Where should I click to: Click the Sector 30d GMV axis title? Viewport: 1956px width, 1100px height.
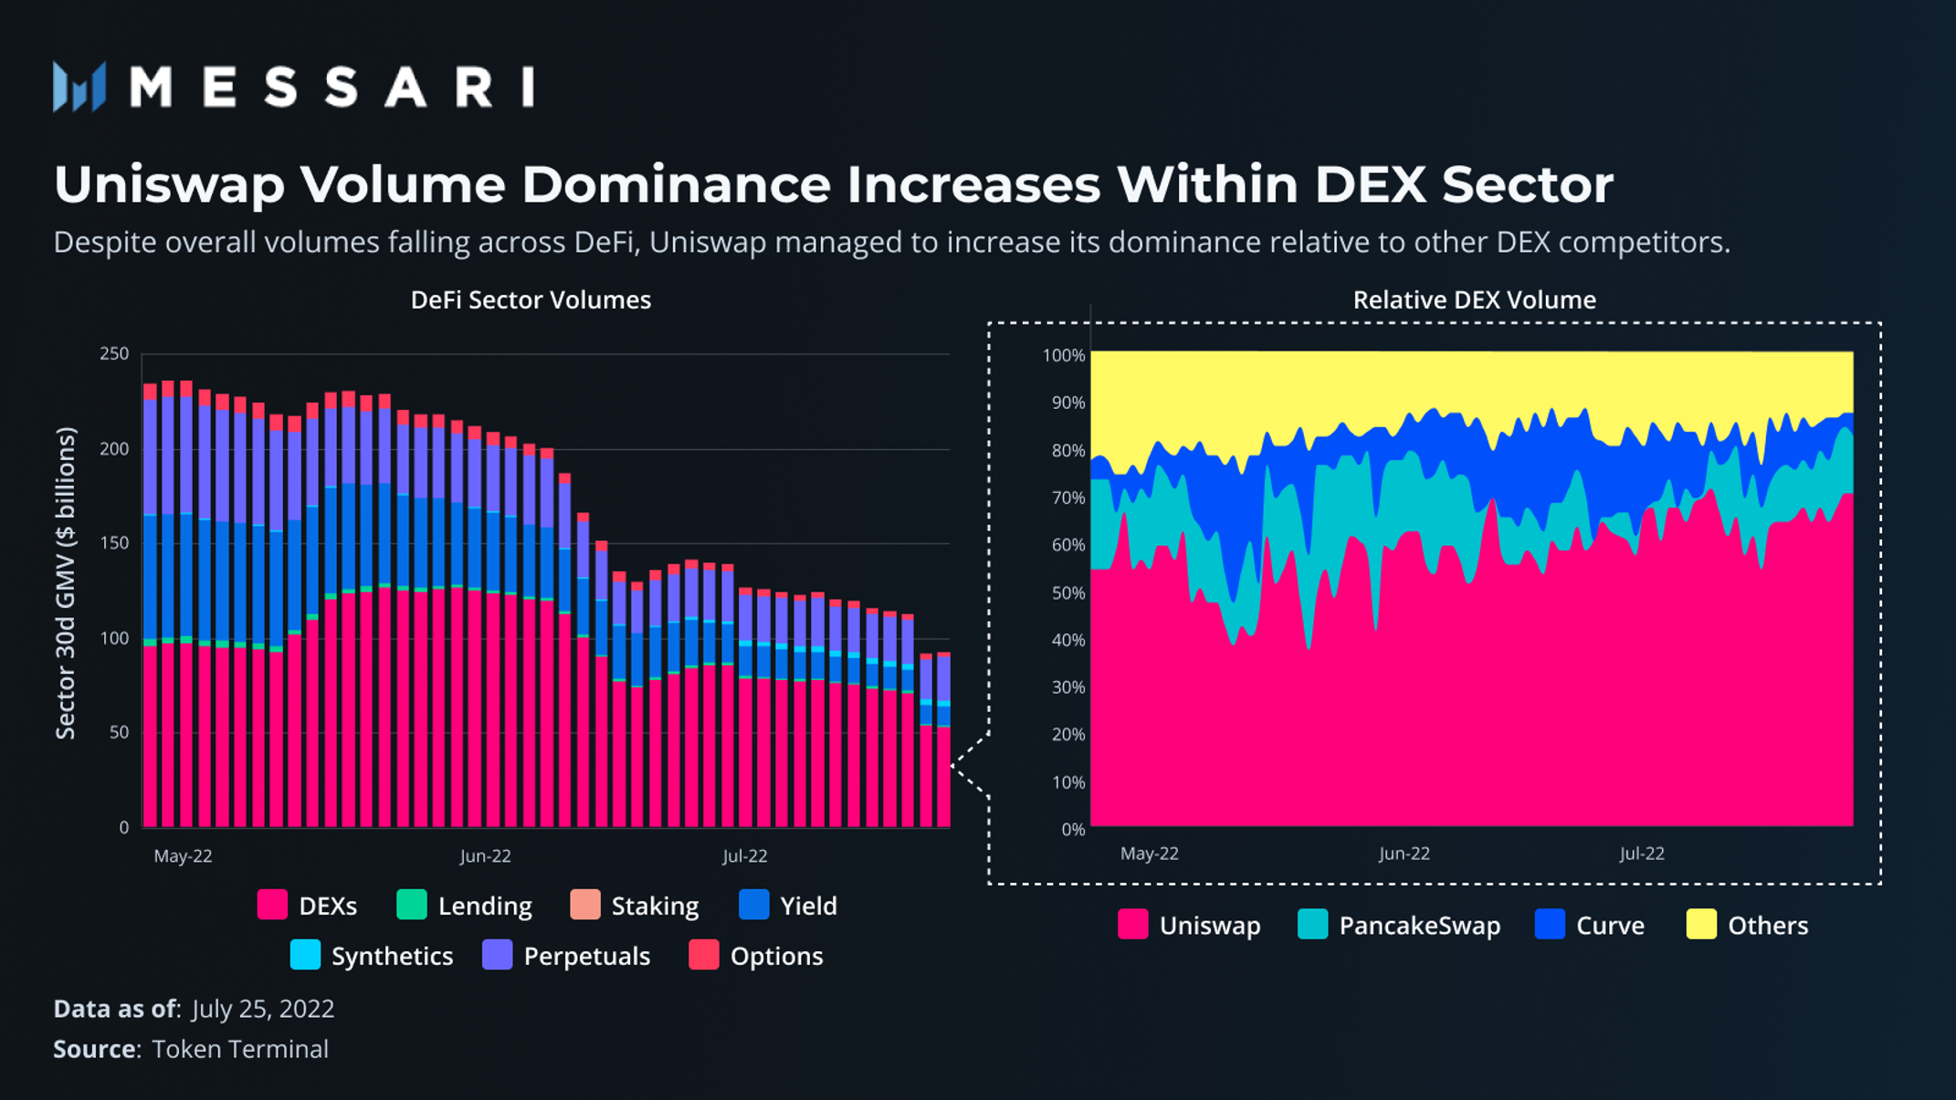(x=66, y=582)
